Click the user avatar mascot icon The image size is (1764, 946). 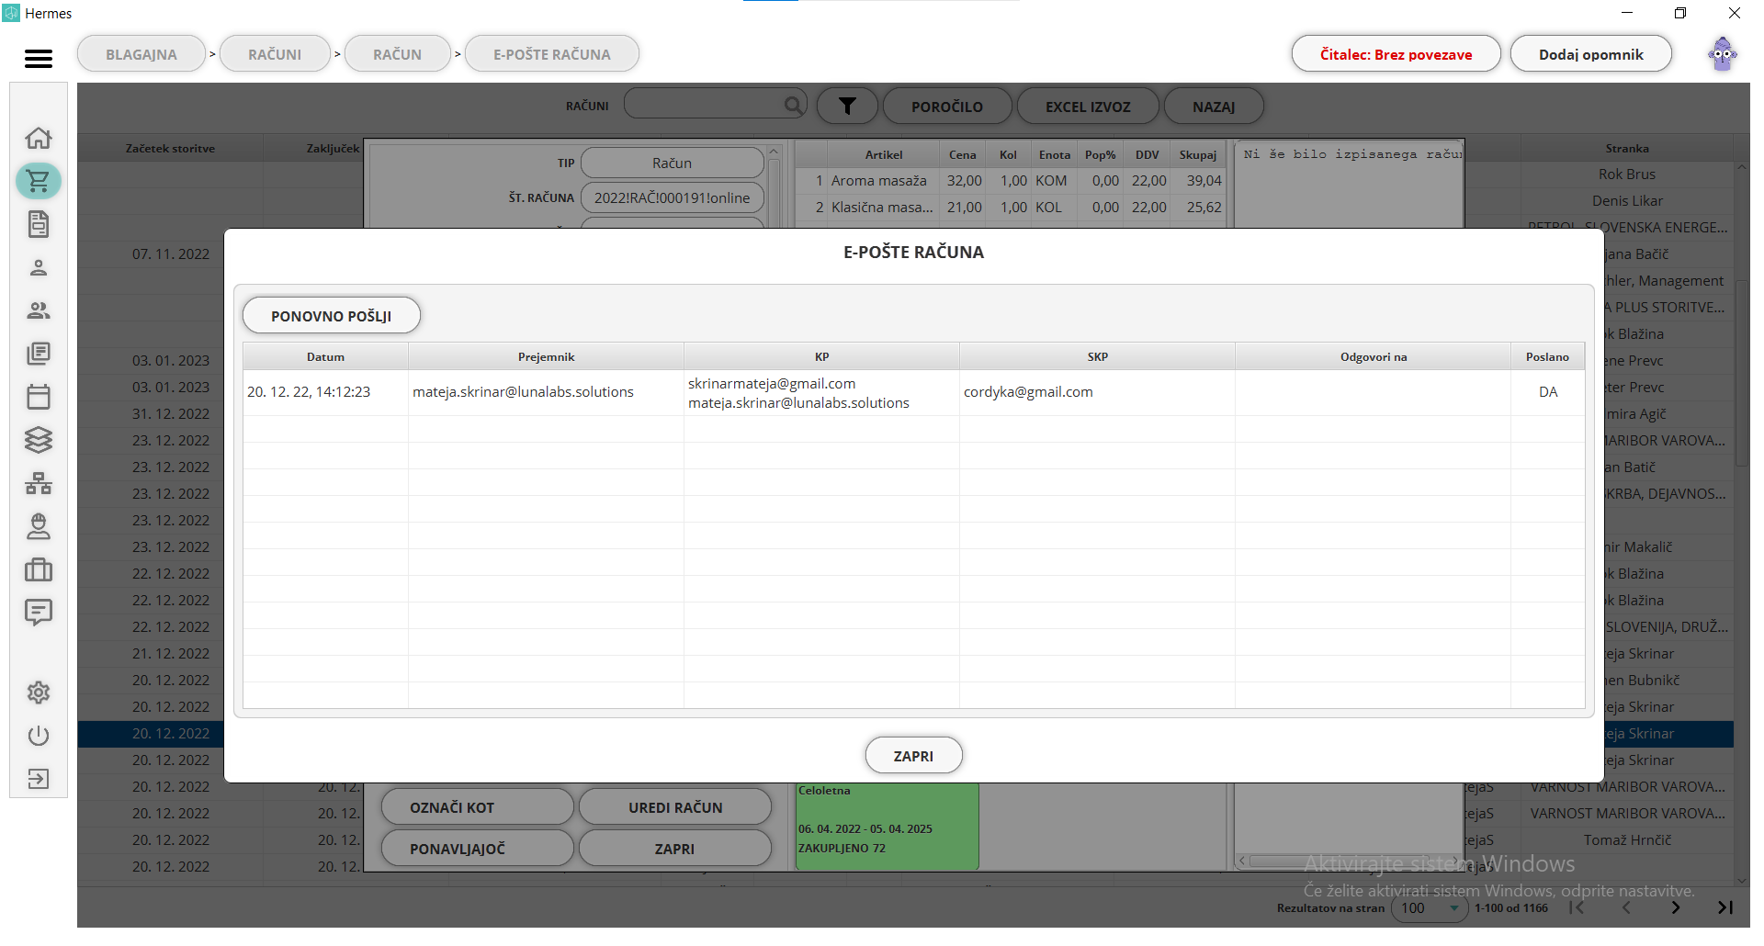tap(1723, 54)
